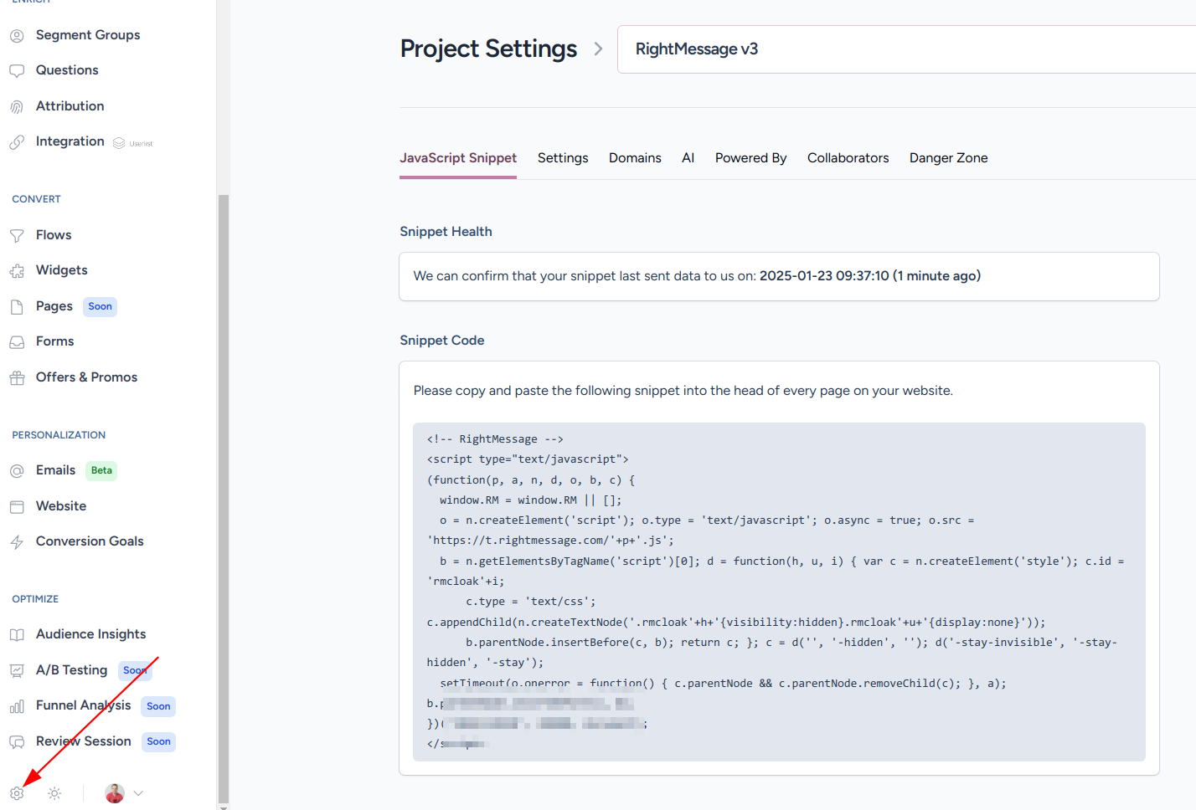Click the Offers & Promos gift icon
Image resolution: width=1196 pixels, height=810 pixels.
(x=17, y=378)
